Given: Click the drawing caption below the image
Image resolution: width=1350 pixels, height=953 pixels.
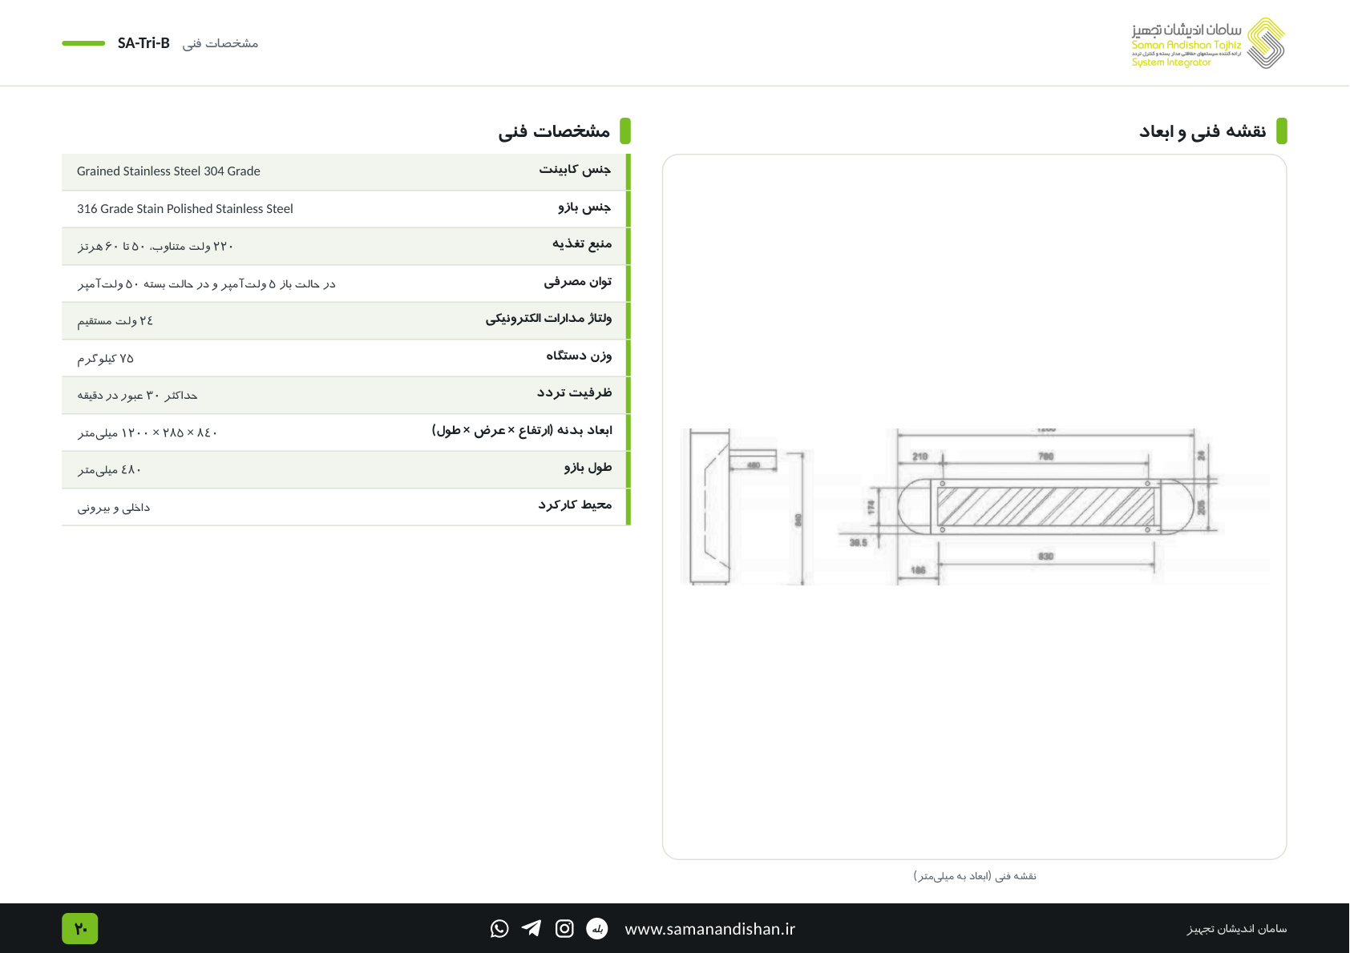Looking at the screenshot, I should (975, 876).
